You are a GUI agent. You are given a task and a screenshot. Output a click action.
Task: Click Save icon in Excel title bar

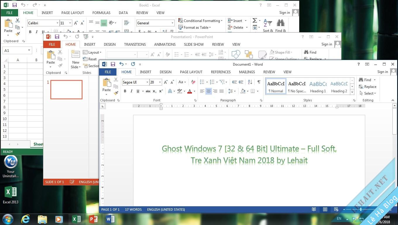(15, 5)
